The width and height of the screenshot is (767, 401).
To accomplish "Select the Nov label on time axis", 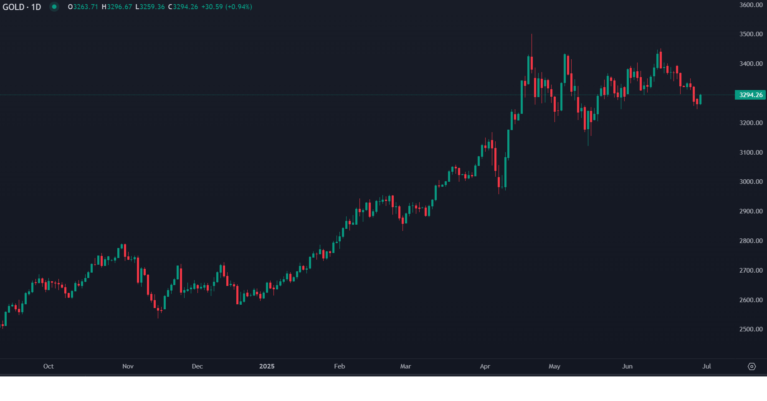I will click(x=128, y=366).
